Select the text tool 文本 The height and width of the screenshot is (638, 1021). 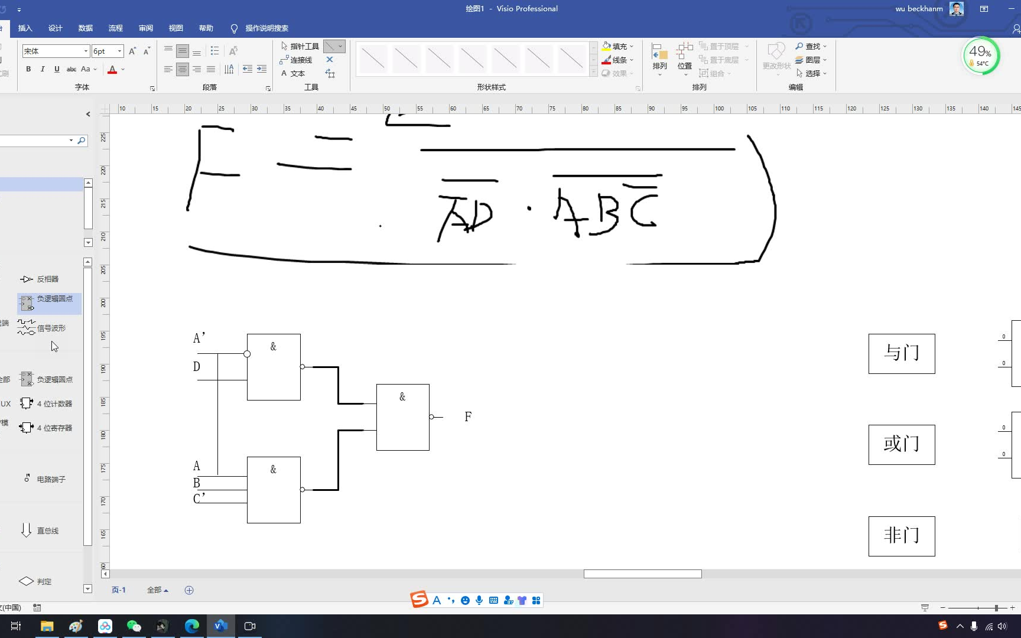point(293,73)
